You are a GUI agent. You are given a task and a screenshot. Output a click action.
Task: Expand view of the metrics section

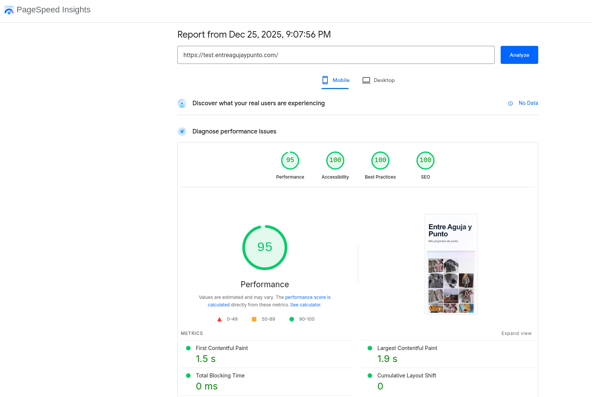tap(516, 333)
